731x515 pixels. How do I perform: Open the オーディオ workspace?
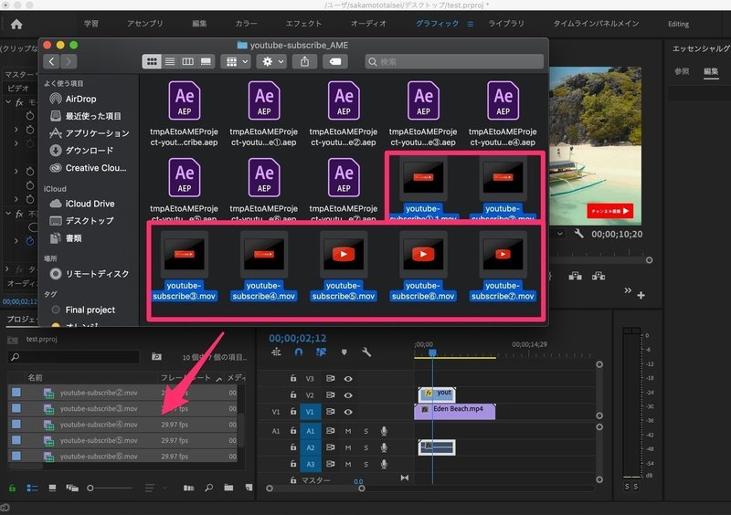pyautogui.click(x=368, y=24)
